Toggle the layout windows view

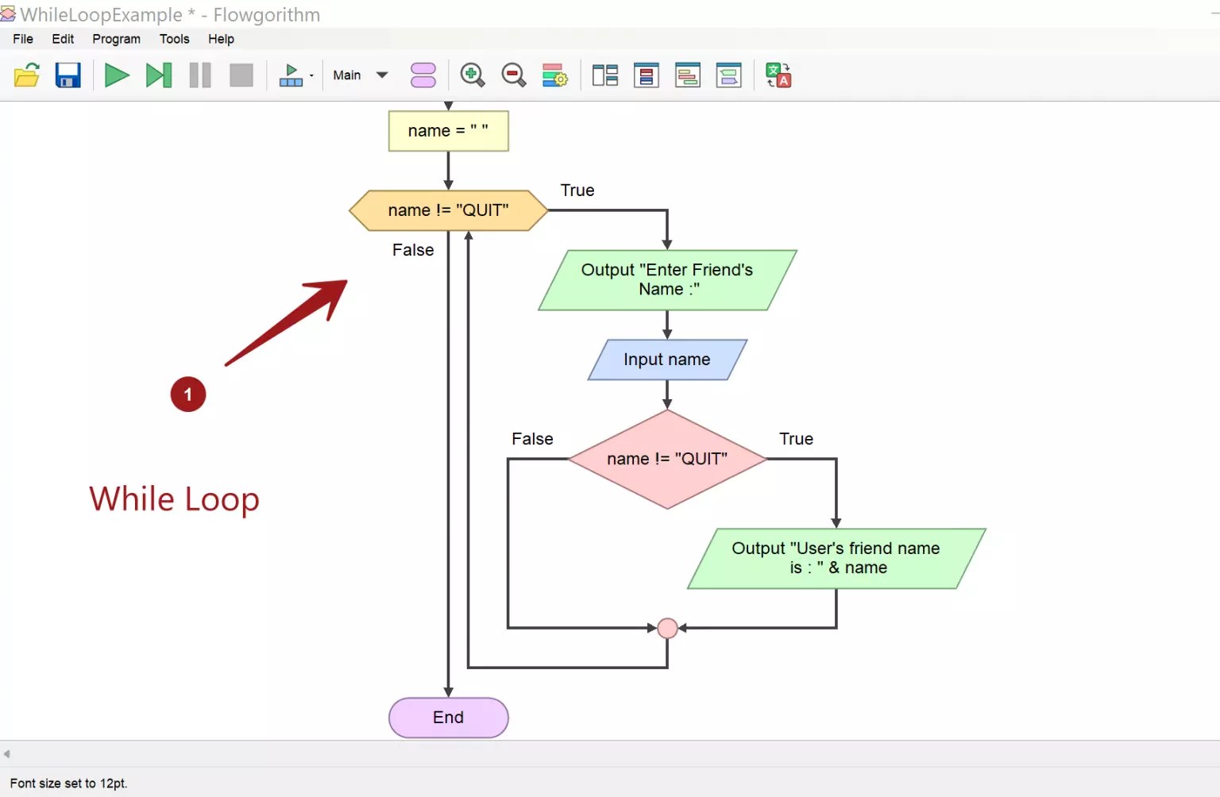[604, 75]
